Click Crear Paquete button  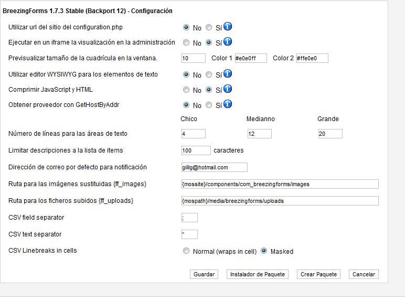[319, 274]
